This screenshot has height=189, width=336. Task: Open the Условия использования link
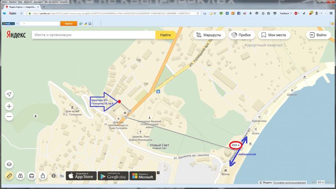coord(290,182)
